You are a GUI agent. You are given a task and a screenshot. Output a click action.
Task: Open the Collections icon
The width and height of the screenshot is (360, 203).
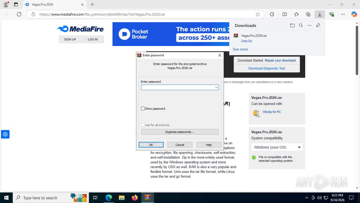coord(308,14)
